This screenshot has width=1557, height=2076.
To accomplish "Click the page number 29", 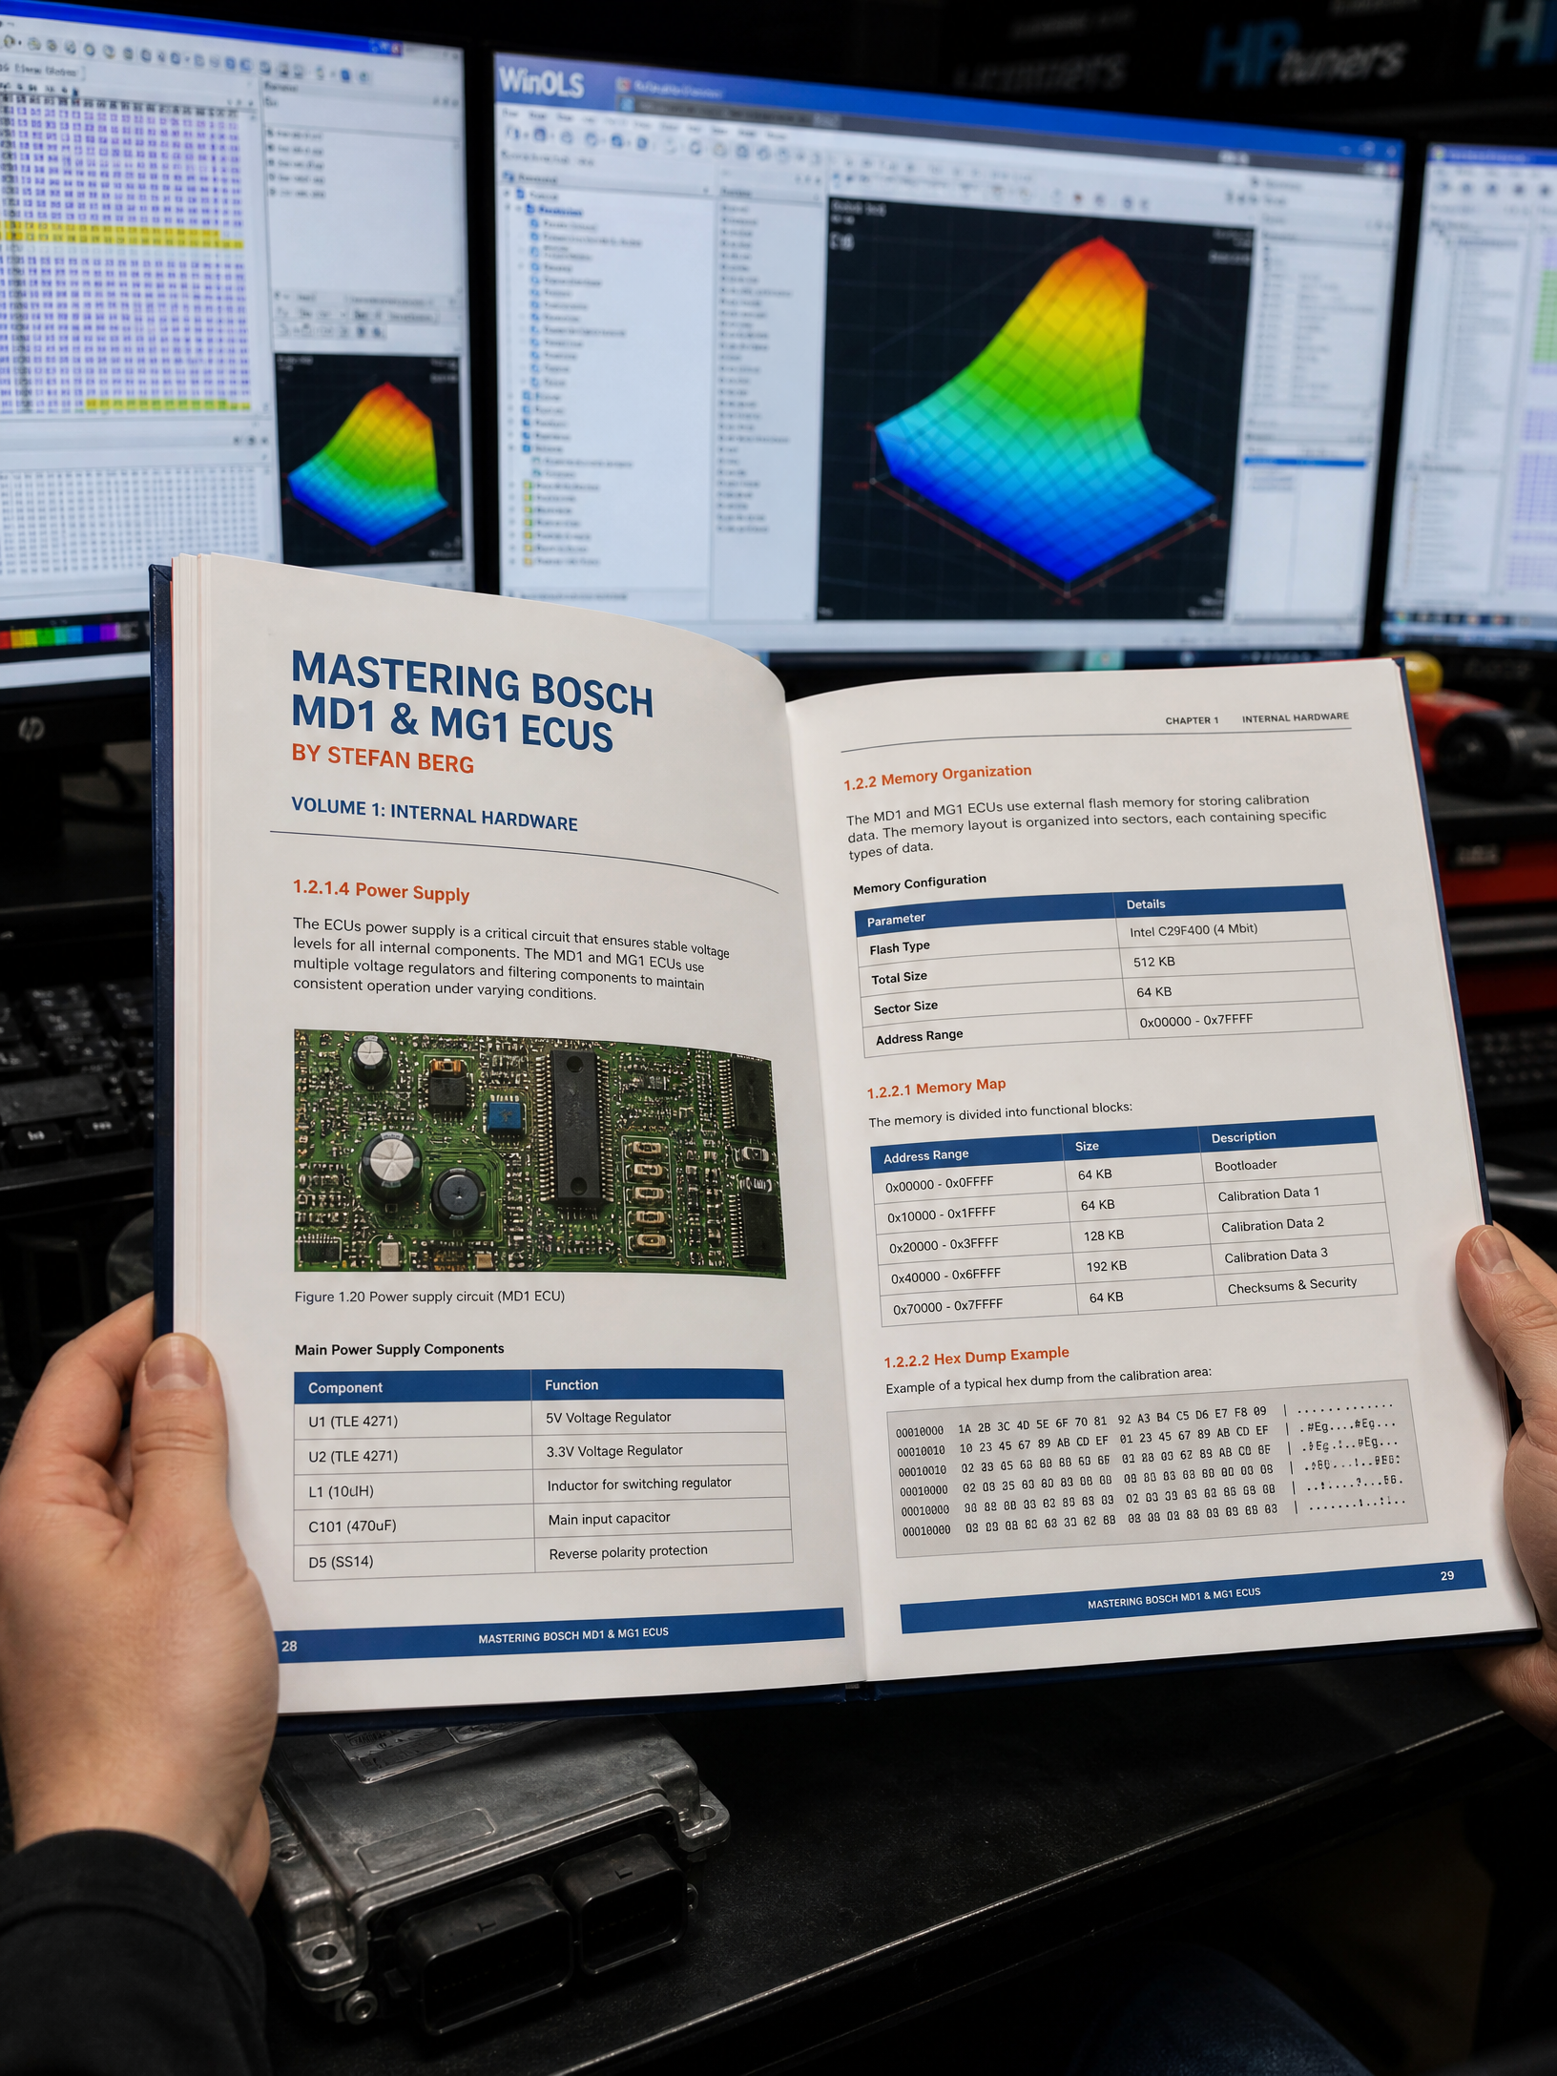I will (x=1447, y=1575).
